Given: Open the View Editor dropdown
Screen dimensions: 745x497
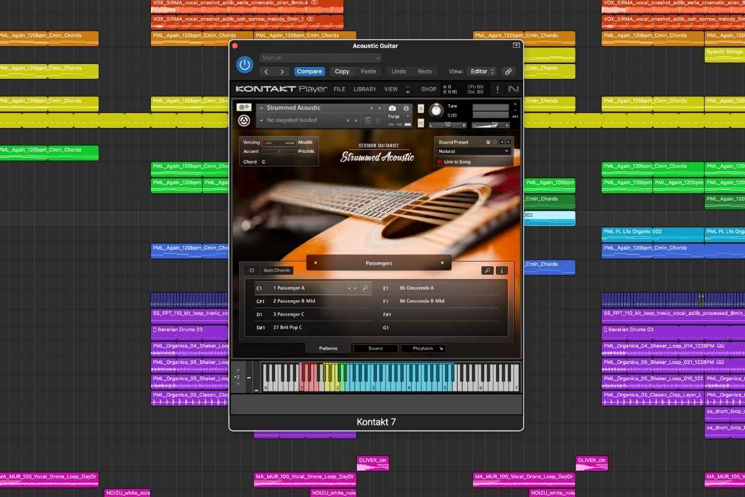Looking at the screenshot, I should 482,71.
